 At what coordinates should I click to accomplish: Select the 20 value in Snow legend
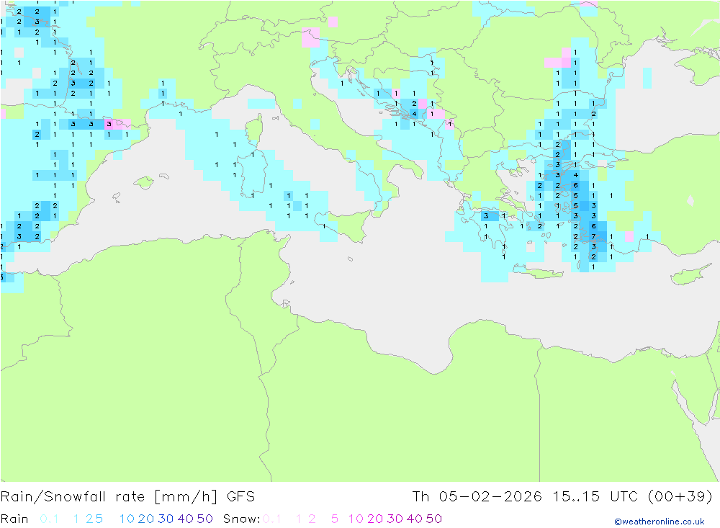[x=375, y=519]
